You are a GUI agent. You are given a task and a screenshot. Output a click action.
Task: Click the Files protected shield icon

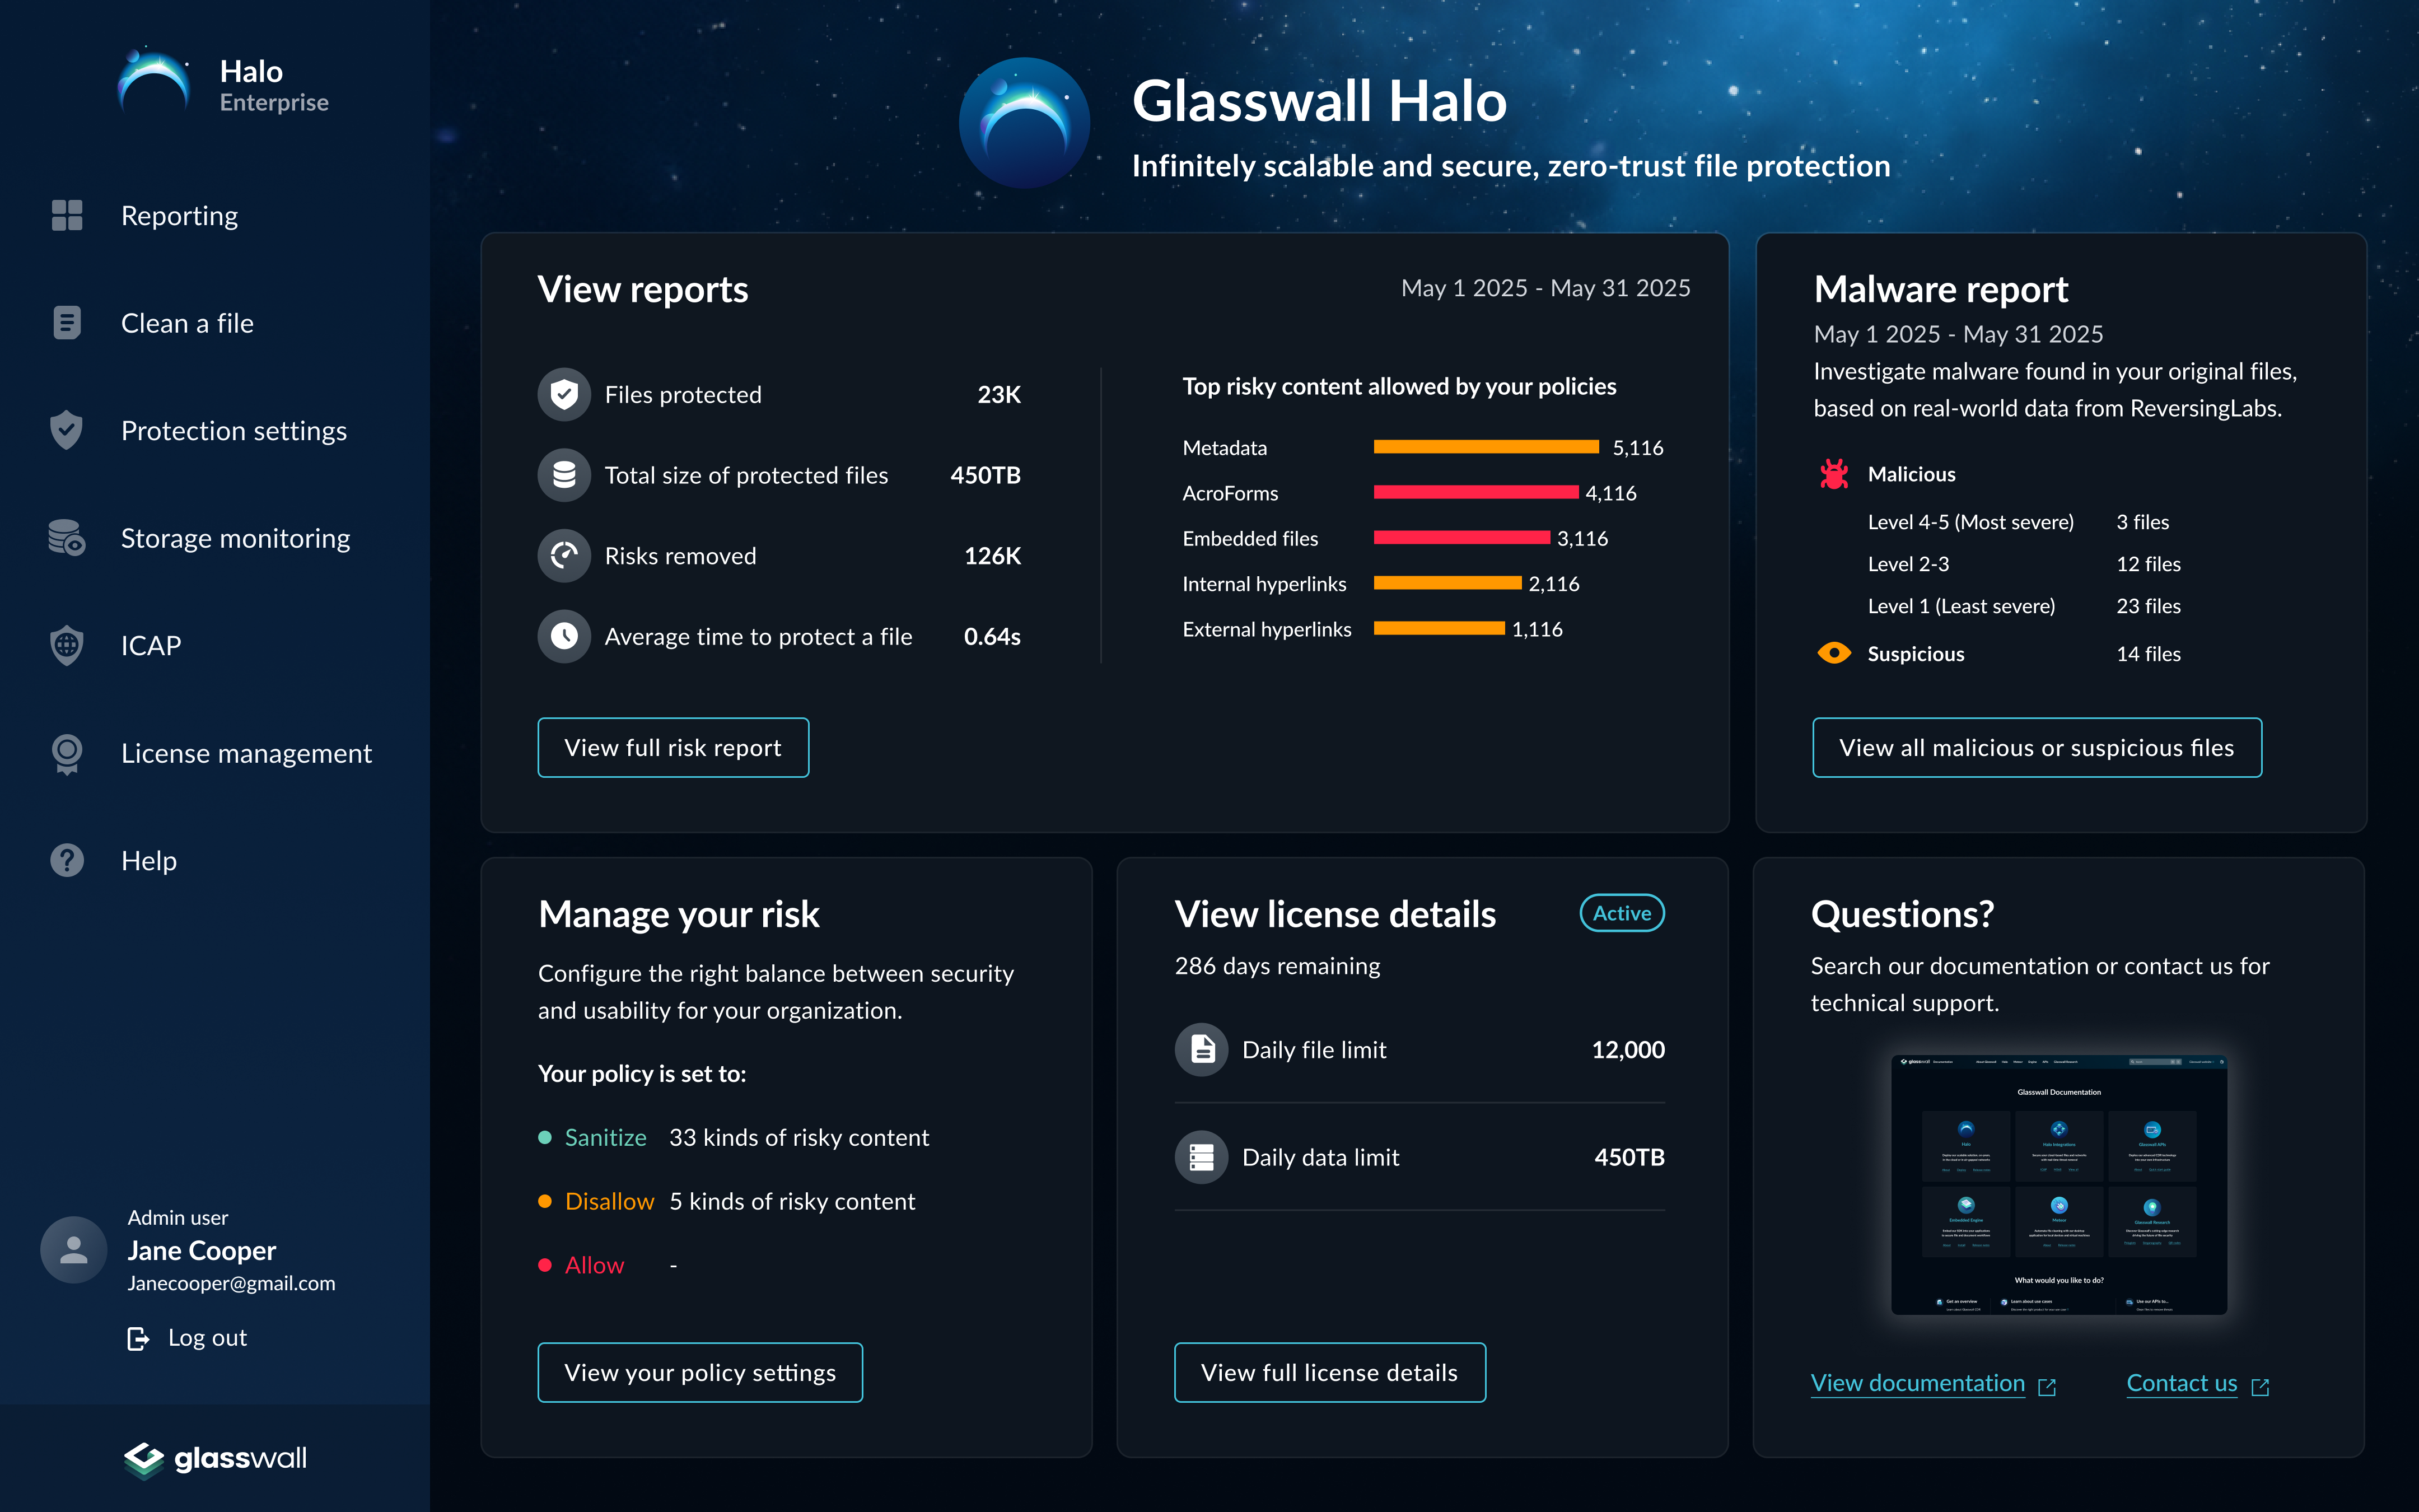(x=565, y=394)
